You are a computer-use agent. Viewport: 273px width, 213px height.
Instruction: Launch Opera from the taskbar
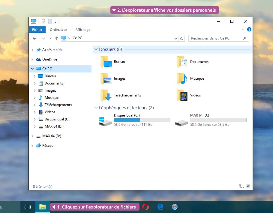tap(146, 207)
